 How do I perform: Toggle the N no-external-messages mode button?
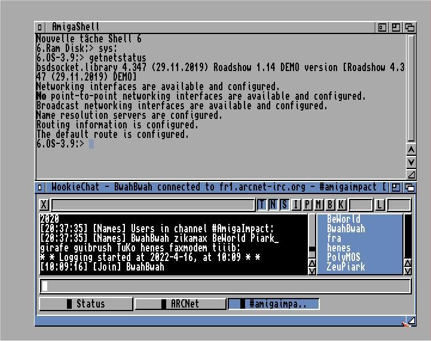pos(273,205)
